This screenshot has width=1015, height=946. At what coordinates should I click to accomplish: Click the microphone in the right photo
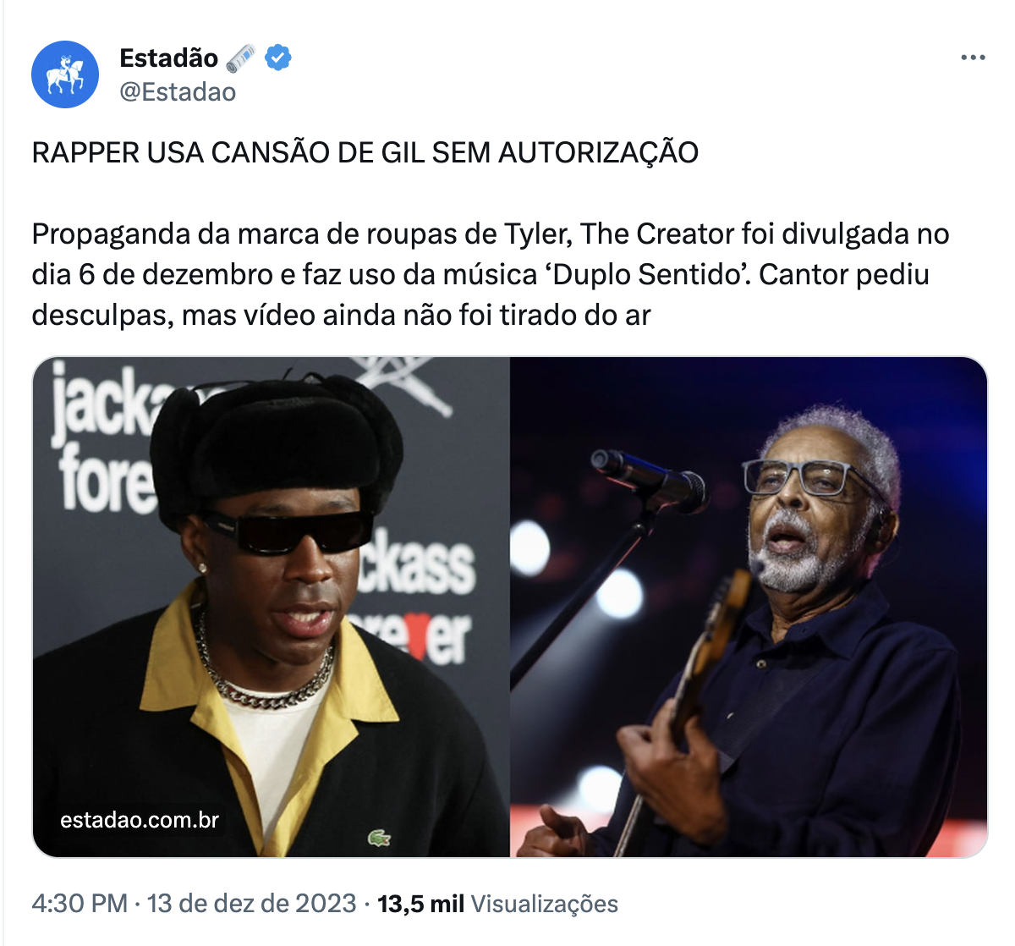pos(649,481)
